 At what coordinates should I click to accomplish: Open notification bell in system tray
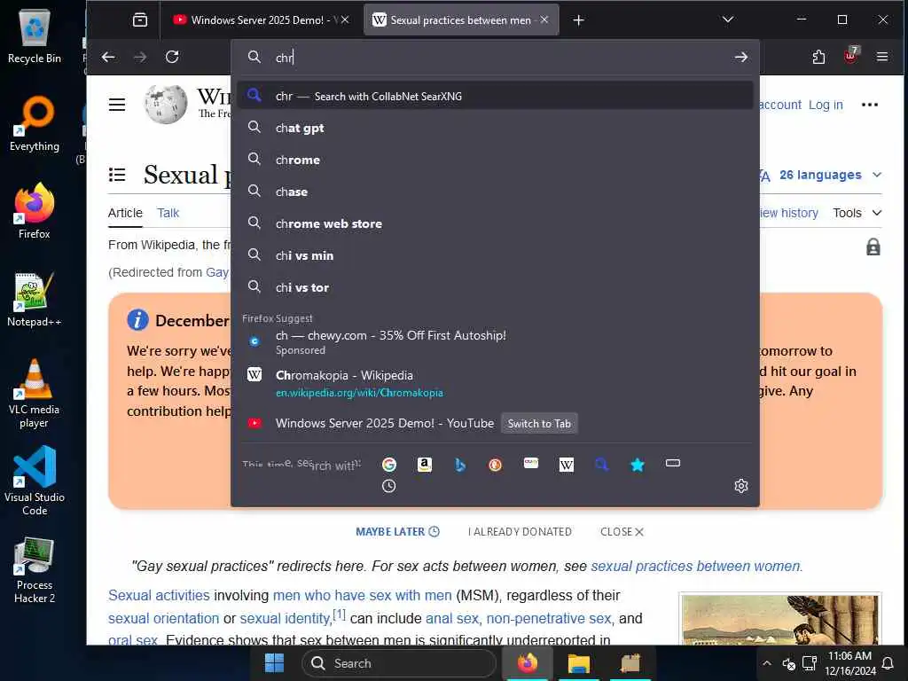click(887, 663)
